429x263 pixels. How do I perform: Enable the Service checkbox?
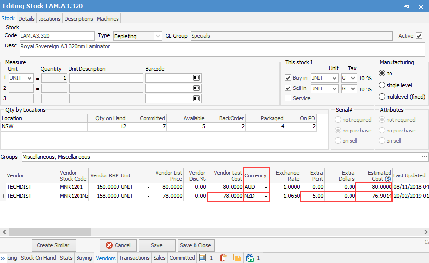[288, 98]
